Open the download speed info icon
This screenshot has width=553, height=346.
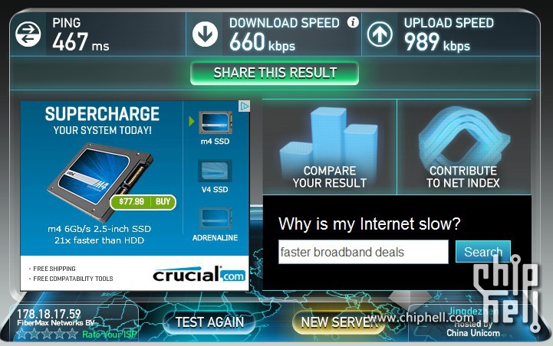353,22
